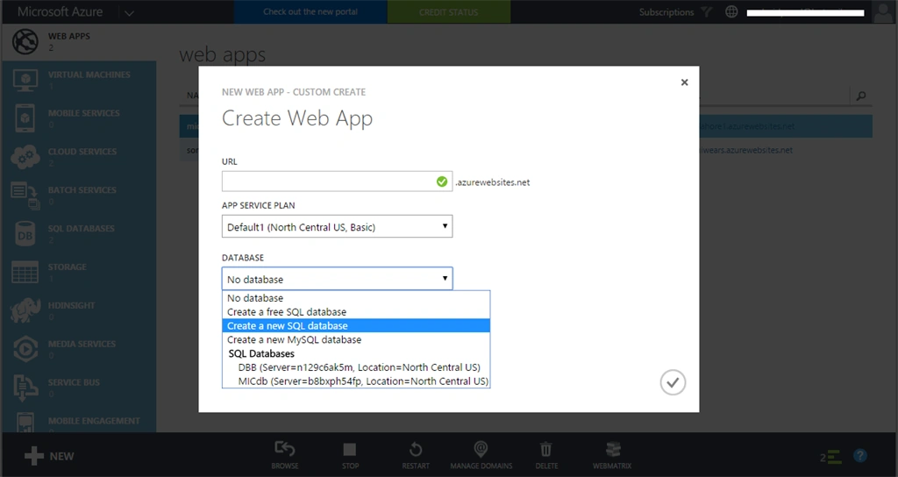
Task: Click the globe language icon
Action: [x=731, y=12]
